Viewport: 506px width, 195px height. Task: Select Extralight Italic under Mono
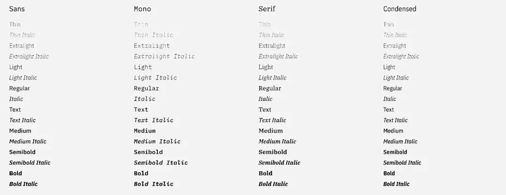[164, 57]
